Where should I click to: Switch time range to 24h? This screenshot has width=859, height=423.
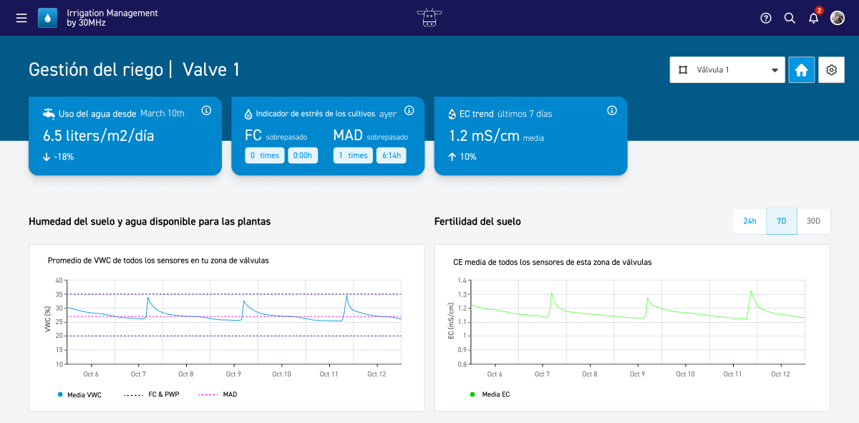coord(749,221)
